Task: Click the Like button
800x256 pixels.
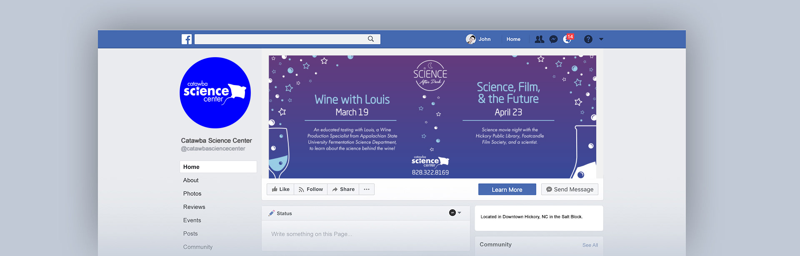Action: point(280,189)
